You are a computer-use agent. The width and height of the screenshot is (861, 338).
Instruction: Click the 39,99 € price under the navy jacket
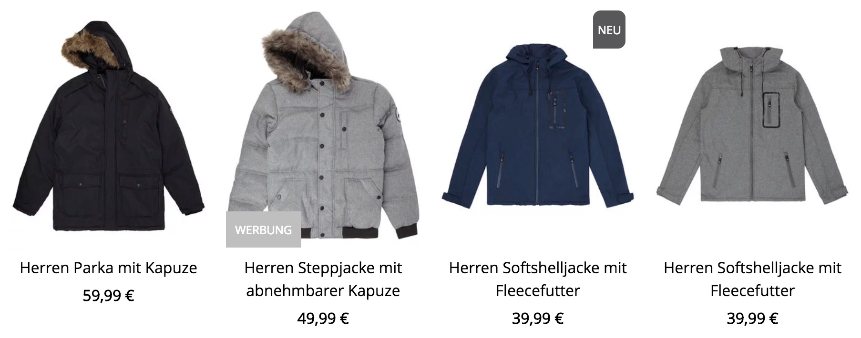point(538,318)
